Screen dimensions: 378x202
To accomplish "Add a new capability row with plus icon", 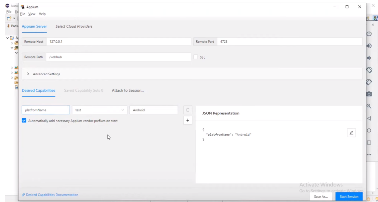I will 188,120.
